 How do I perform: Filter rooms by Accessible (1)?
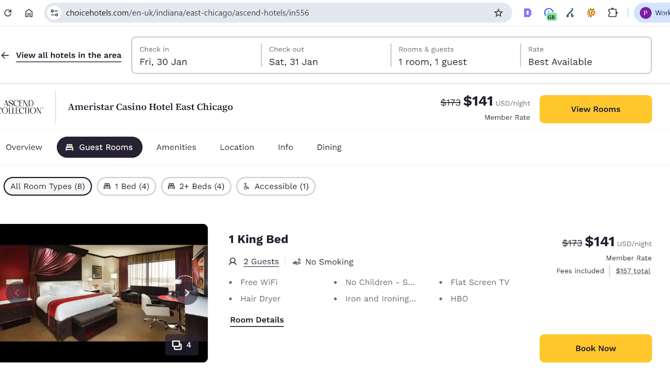point(276,186)
